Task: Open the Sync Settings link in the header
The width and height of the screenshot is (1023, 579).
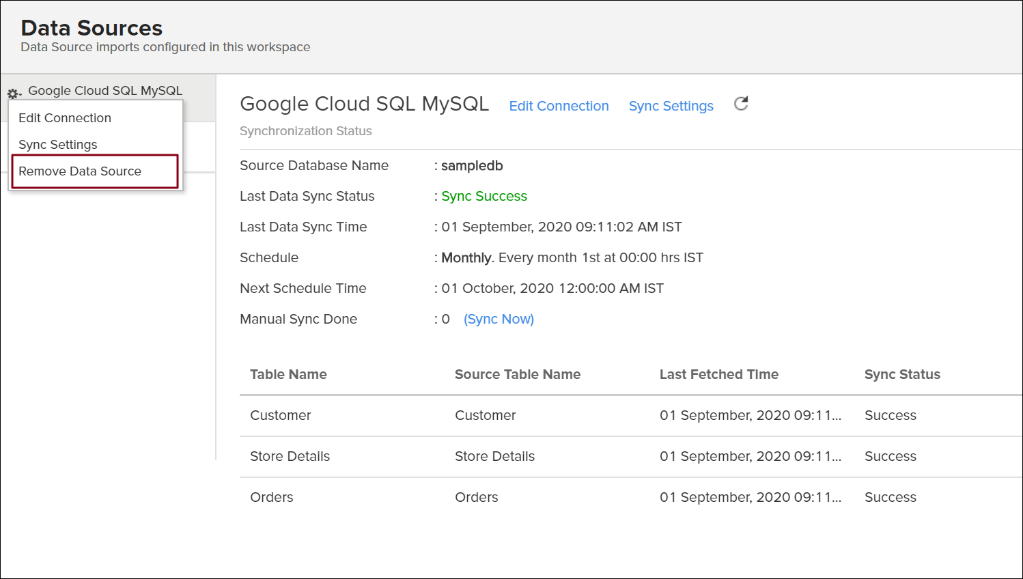Action: (x=671, y=106)
